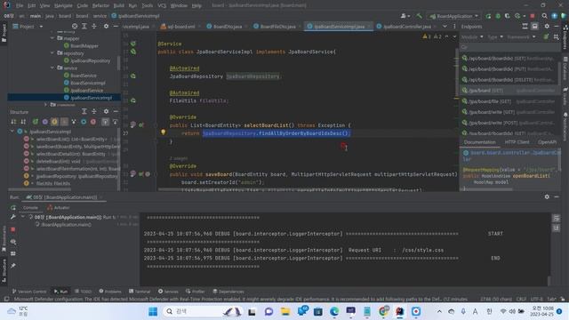The width and height of the screenshot is (569, 320).
Task: Collapse the mapper folder in Project tree
Action: point(52,38)
